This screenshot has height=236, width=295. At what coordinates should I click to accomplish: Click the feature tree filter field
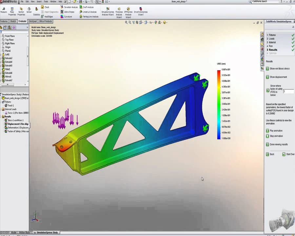click(x=15, y=32)
